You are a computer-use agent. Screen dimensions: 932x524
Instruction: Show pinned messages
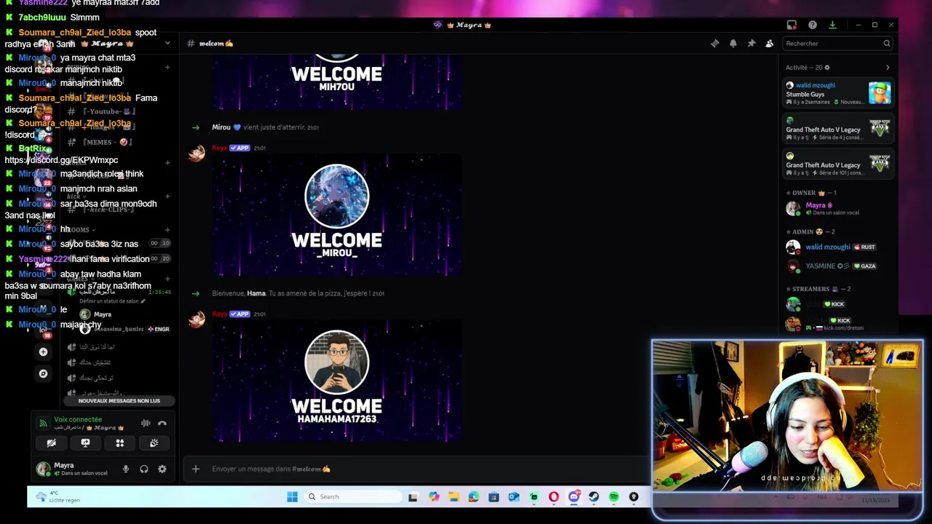coord(751,44)
